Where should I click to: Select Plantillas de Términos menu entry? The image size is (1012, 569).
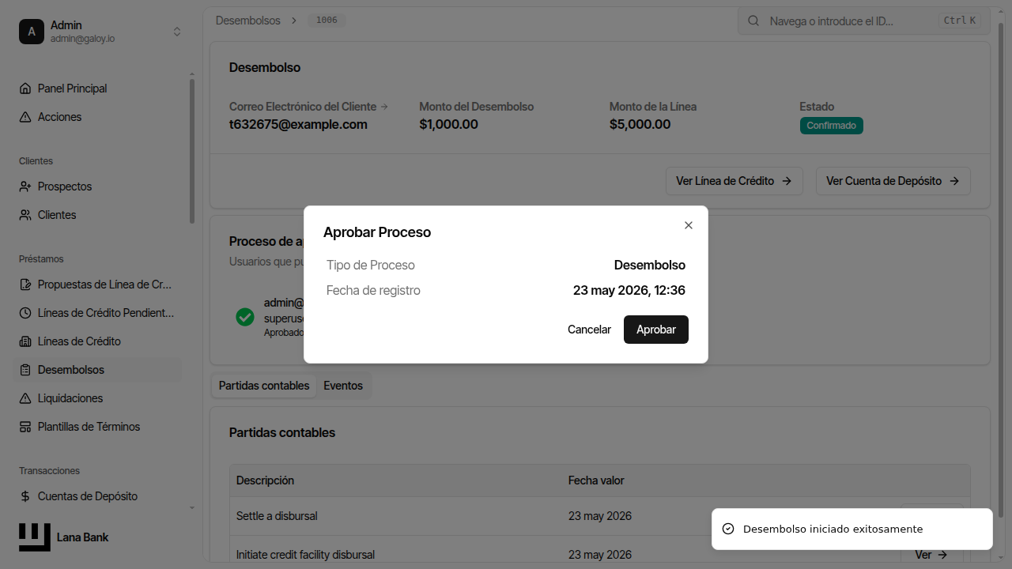point(97,427)
